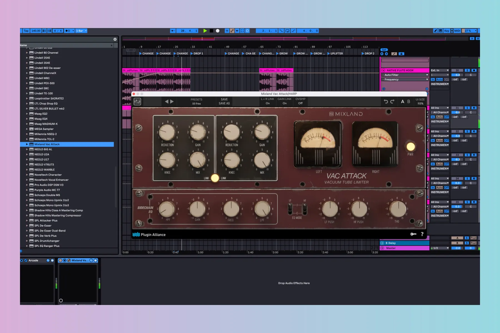Click the left channel REDUCTION knob

coord(167,132)
